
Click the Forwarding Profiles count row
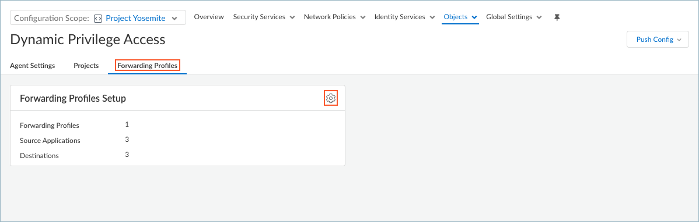pos(177,125)
